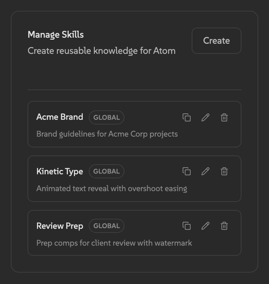Viewport: 269px width, 284px height.
Task: Click the client review watermark description
Action: 114,243
